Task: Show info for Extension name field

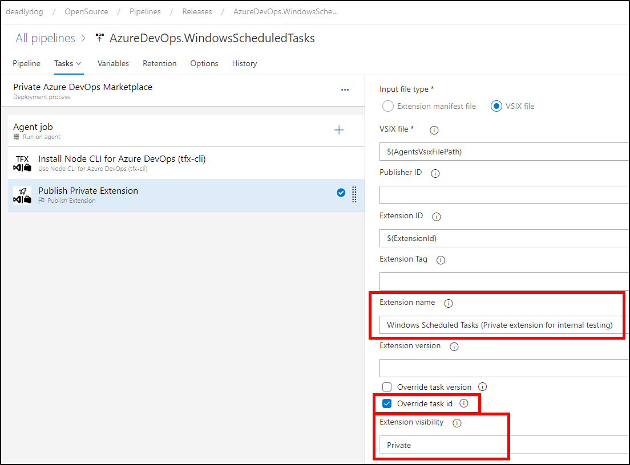Action: (x=449, y=303)
